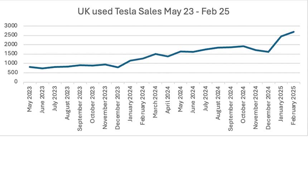Click the 0 value on the vertical axis
This screenshot has width=308, height=173.
pyautogui.click(x=16, y=82)
